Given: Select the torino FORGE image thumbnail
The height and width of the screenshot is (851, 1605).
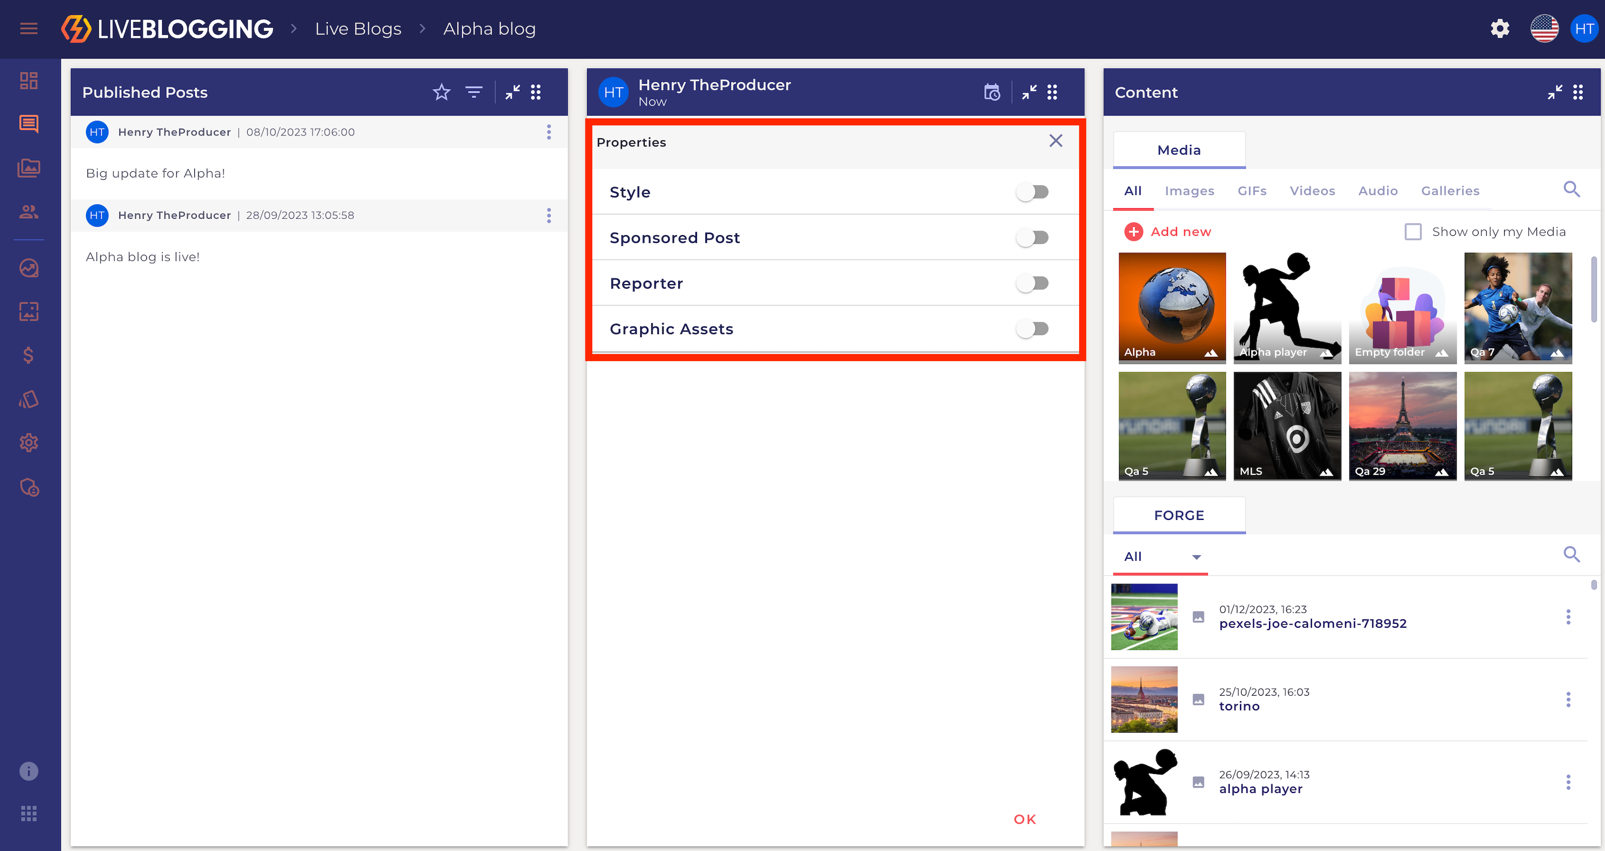Looking at the screenshot, I should point(1144,699).
